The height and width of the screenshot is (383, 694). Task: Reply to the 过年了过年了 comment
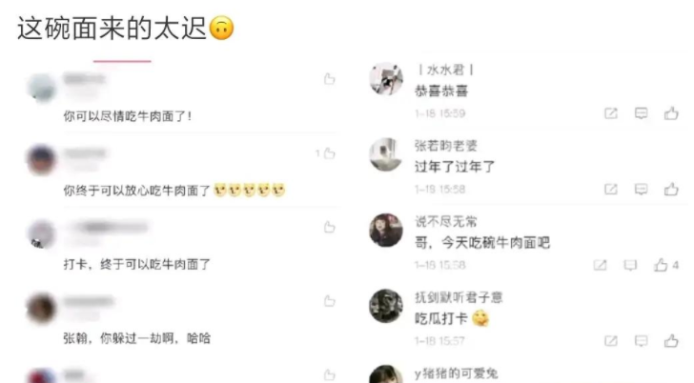[x=641, y=190]
